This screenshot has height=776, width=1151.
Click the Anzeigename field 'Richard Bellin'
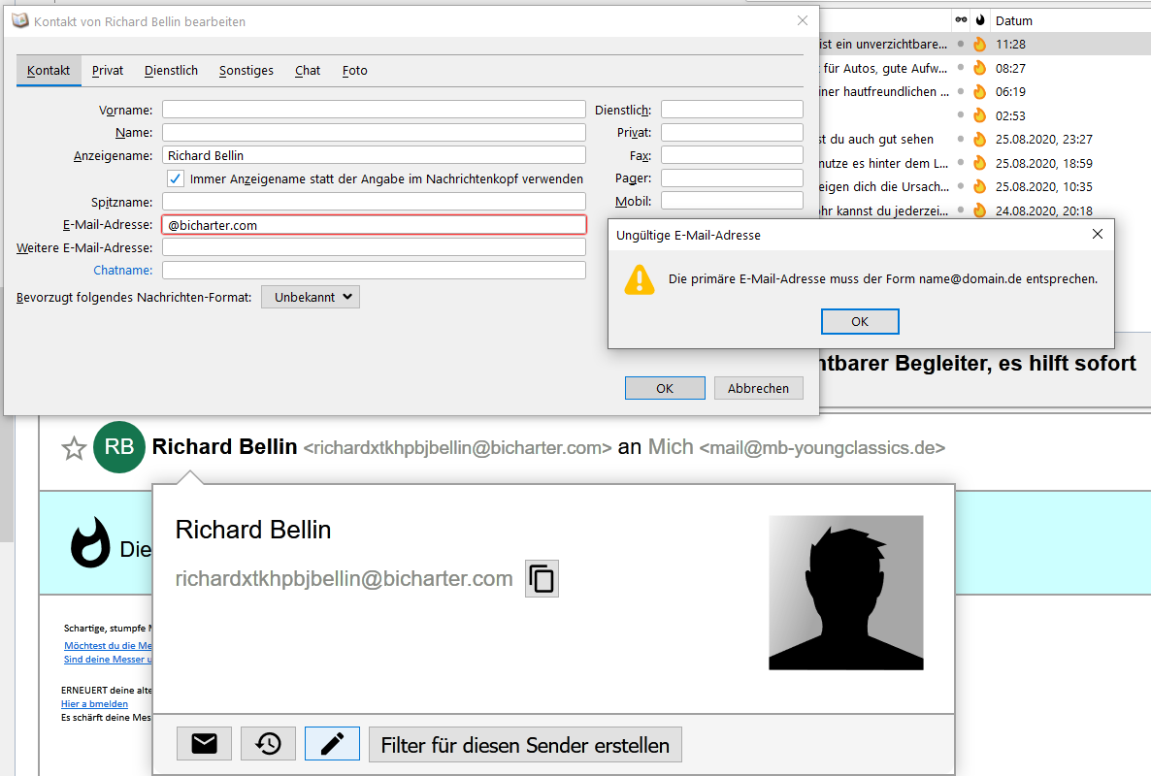(374, 155)
